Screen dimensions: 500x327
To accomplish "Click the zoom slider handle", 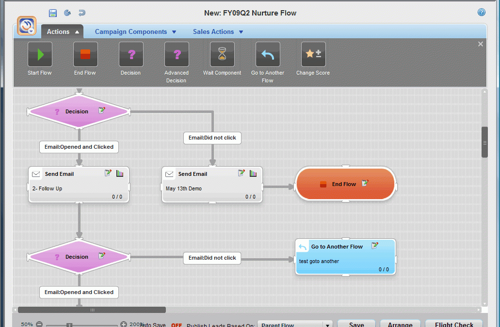I will (x=69, y=325).
